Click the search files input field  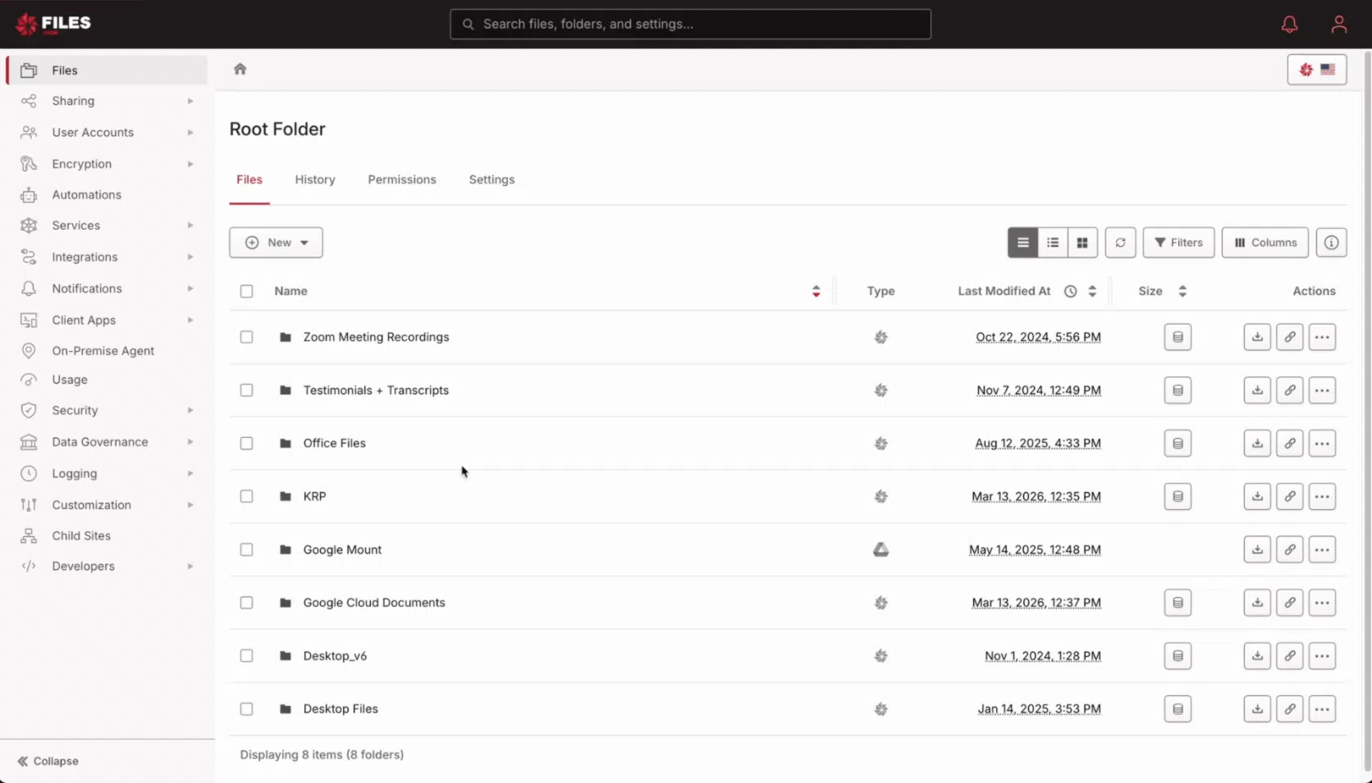click(x=690, y=25)
